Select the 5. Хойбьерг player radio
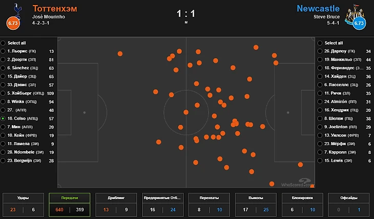 [x=3, y=93]
